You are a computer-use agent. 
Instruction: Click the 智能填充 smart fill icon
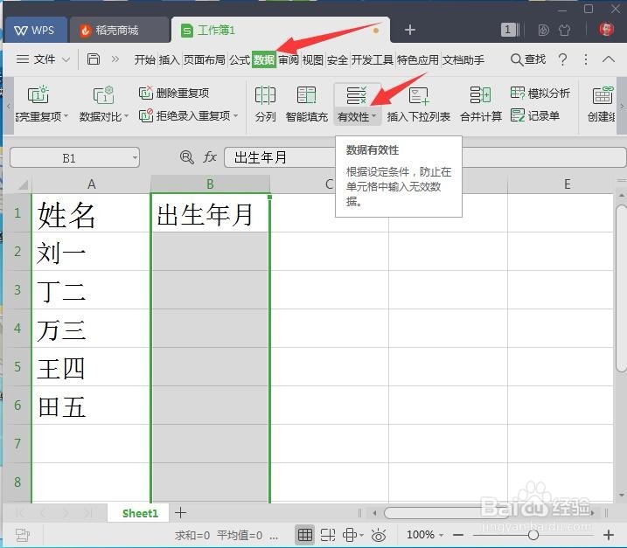pyautogui.click(x=307, y=94)
